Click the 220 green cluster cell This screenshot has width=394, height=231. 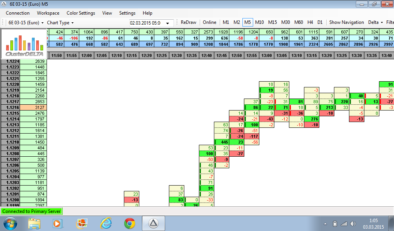[x=342, y=102]
